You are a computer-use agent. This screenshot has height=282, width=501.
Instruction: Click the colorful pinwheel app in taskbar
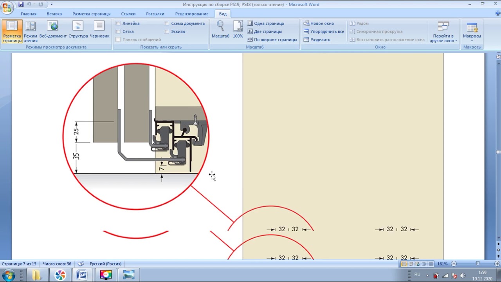pyautogui.click(x=60, y=275)
